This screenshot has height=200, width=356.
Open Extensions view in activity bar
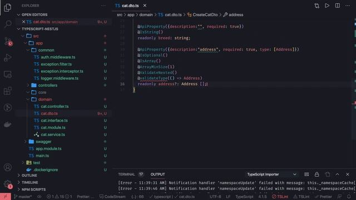[x=8, y=91]
